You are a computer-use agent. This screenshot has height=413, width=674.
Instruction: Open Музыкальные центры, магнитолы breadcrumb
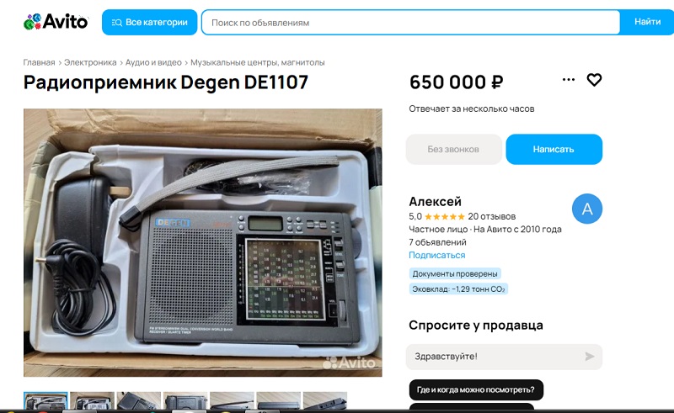[258, 62]
